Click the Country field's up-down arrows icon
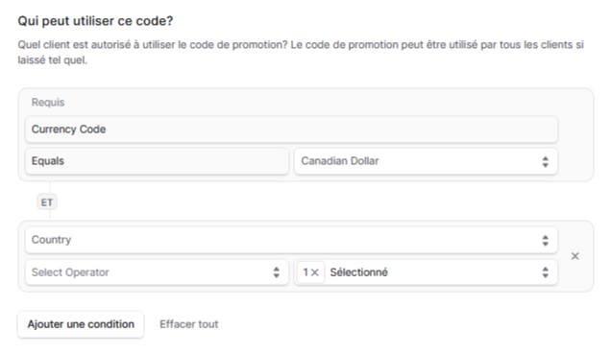 tap(545, 241)
